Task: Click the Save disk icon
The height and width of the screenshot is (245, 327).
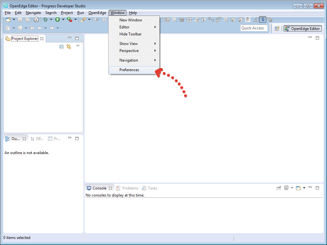Action: [20, 19]
